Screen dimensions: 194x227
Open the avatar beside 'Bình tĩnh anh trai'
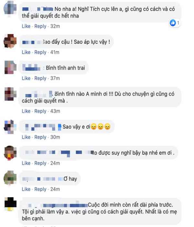coord(10,67)
